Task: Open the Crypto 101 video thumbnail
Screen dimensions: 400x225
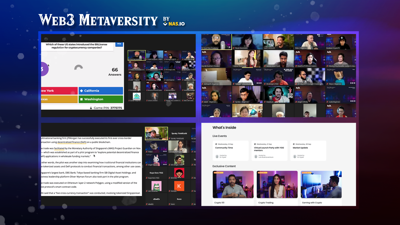Action: (x=233, y=184)
